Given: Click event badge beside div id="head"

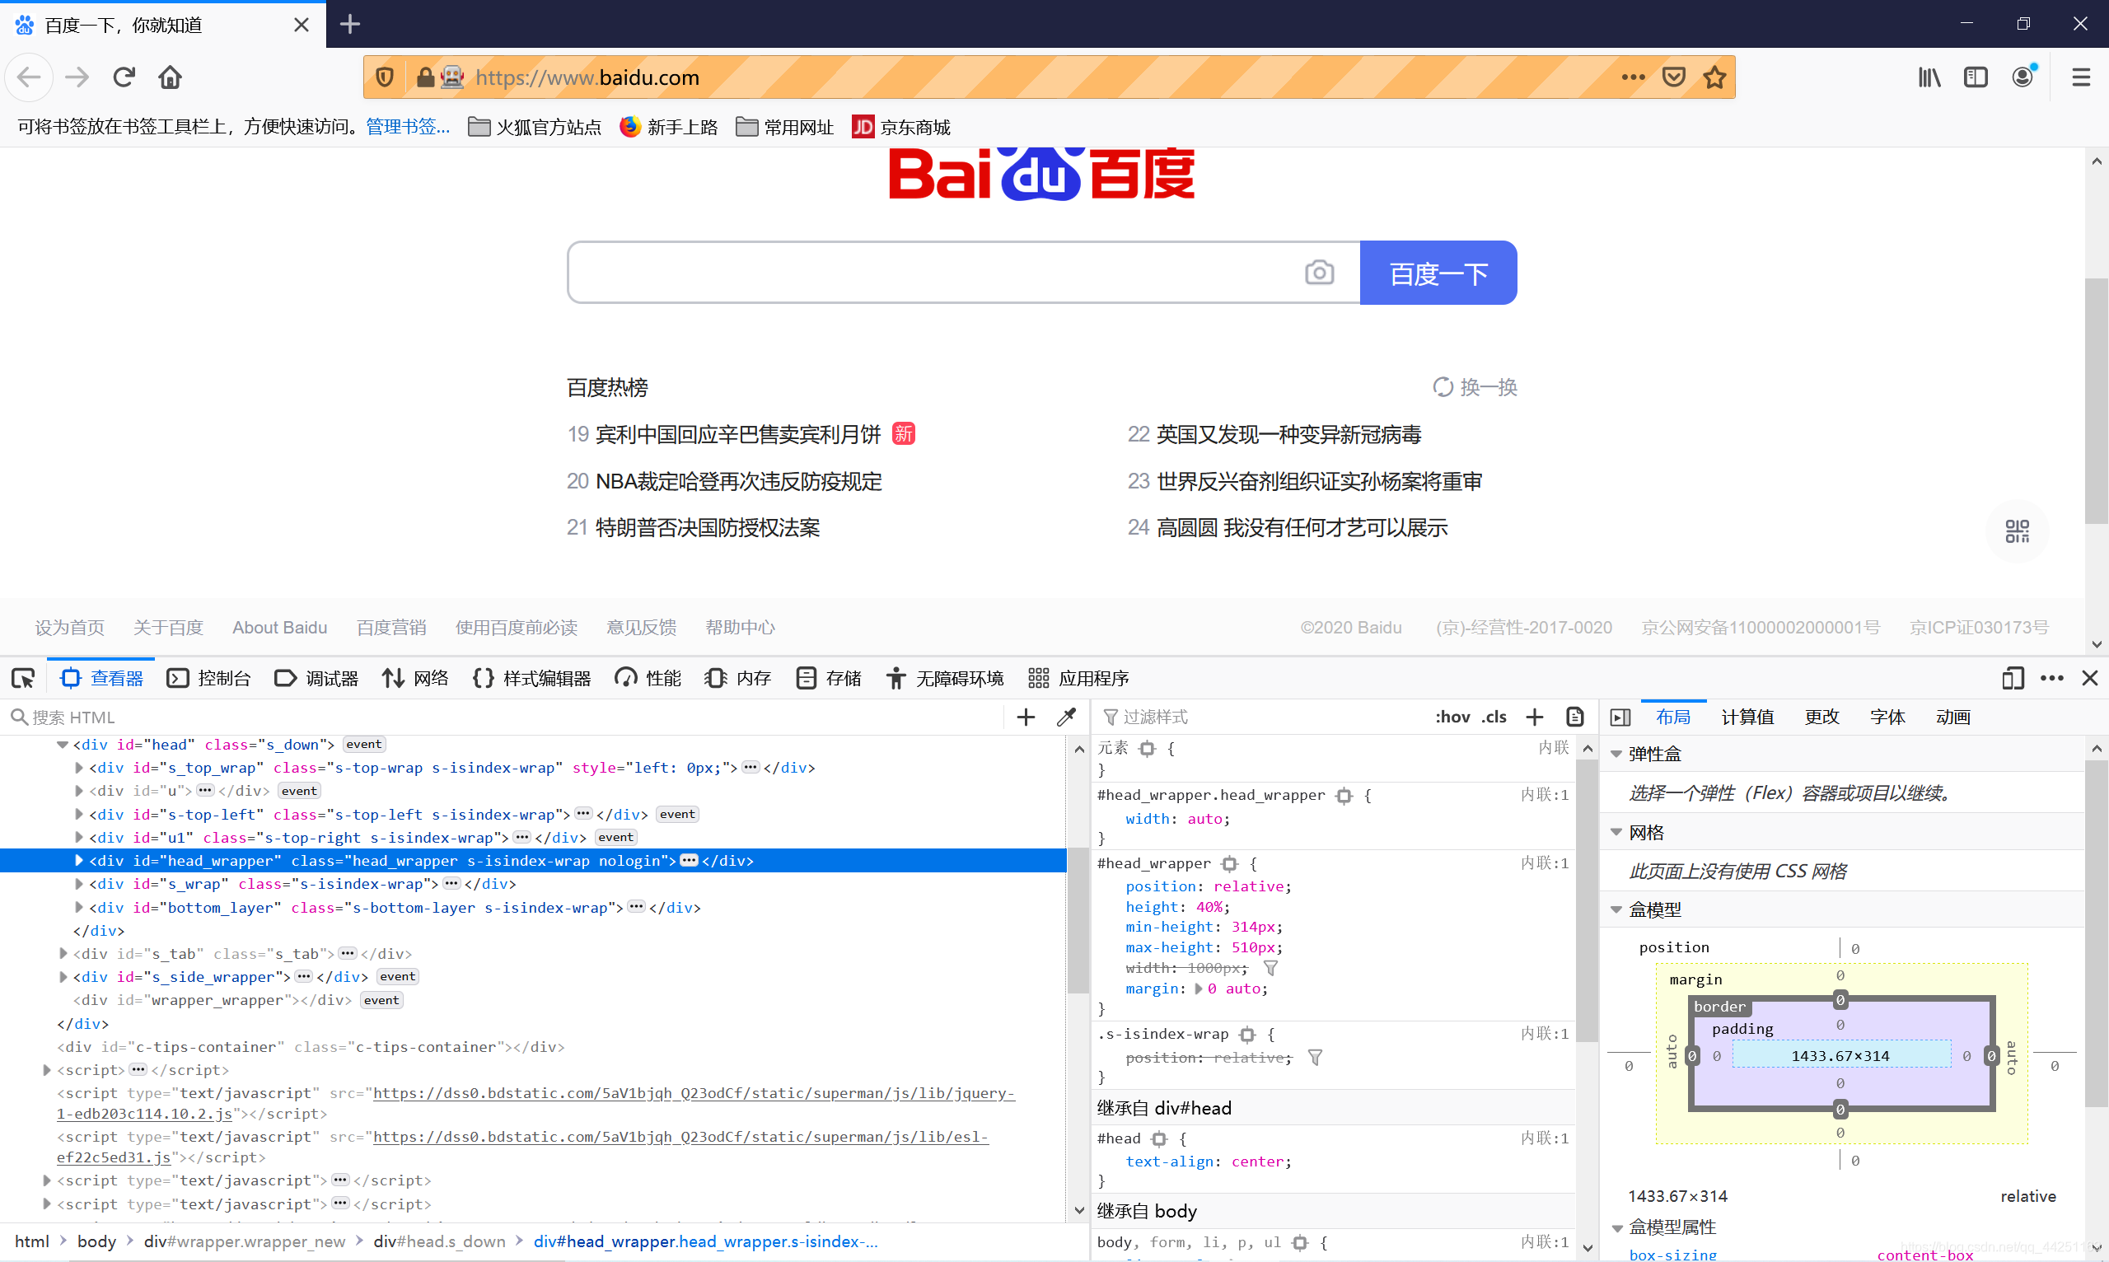Looking at the screenshot, I should pos(364,745).
